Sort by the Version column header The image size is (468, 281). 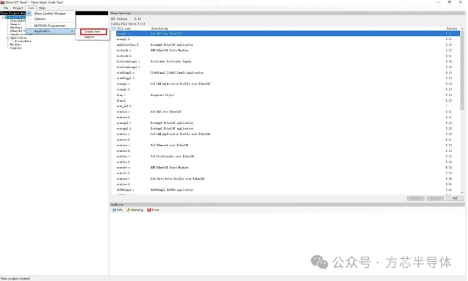pos(451,28)
